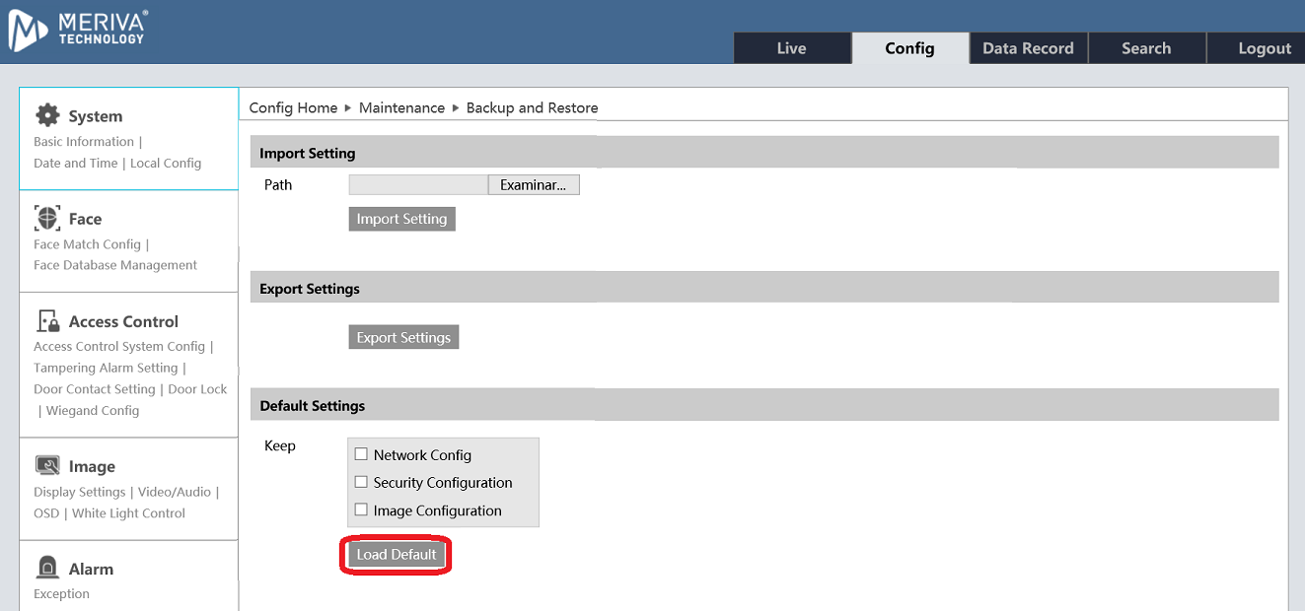Image resolution: width=1305 pixels, height=611 pixels.
Task: Open the Tampering Alarm Setting link
Action: pyautogui.click(x=106, y=368)
